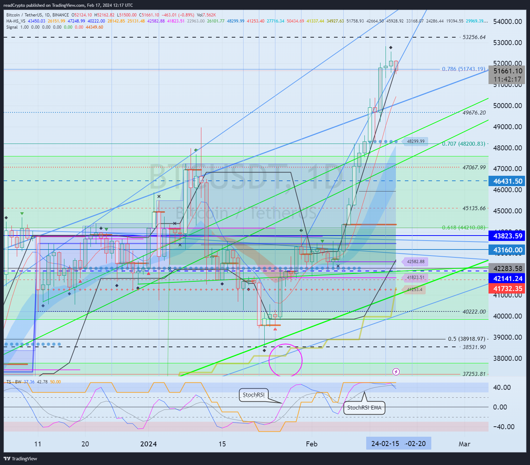530x465 pixels.
Task: Click the 'Feb' date axis label
Action: [x=311, y=444]
